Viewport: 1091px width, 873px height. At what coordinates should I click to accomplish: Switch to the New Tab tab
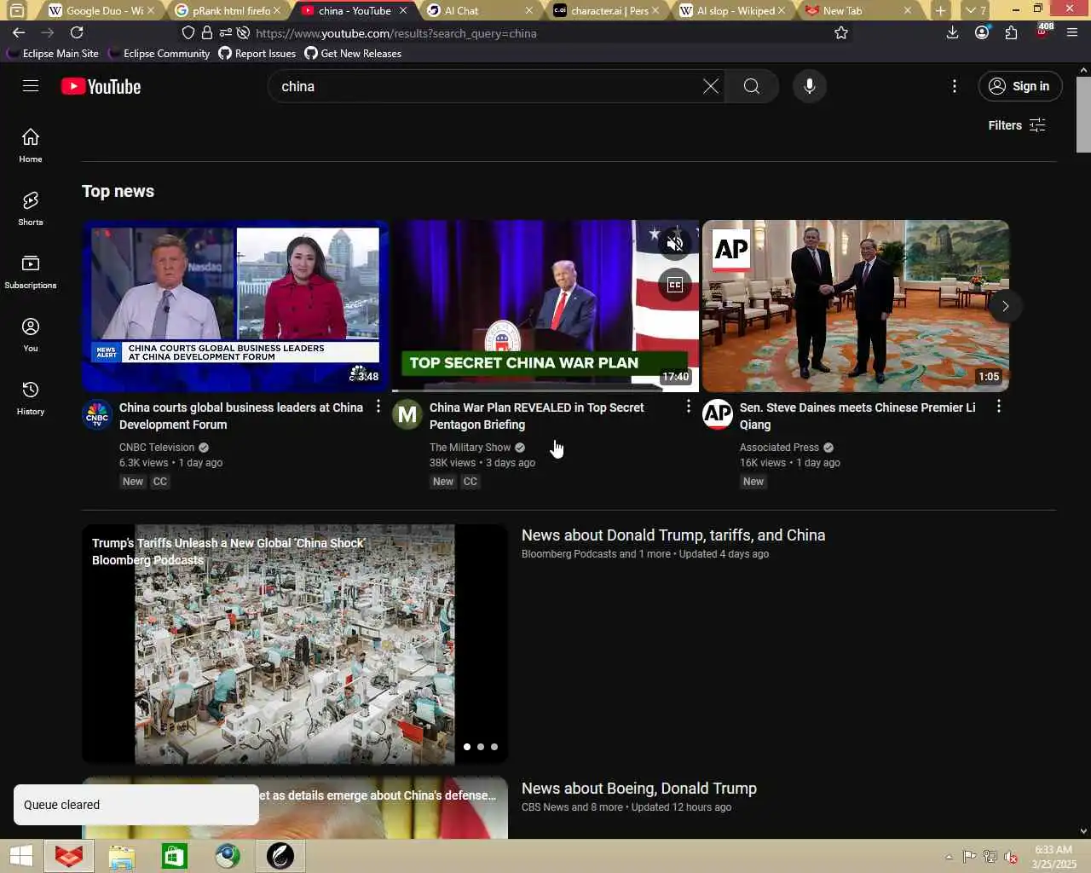tap(857, 10)
